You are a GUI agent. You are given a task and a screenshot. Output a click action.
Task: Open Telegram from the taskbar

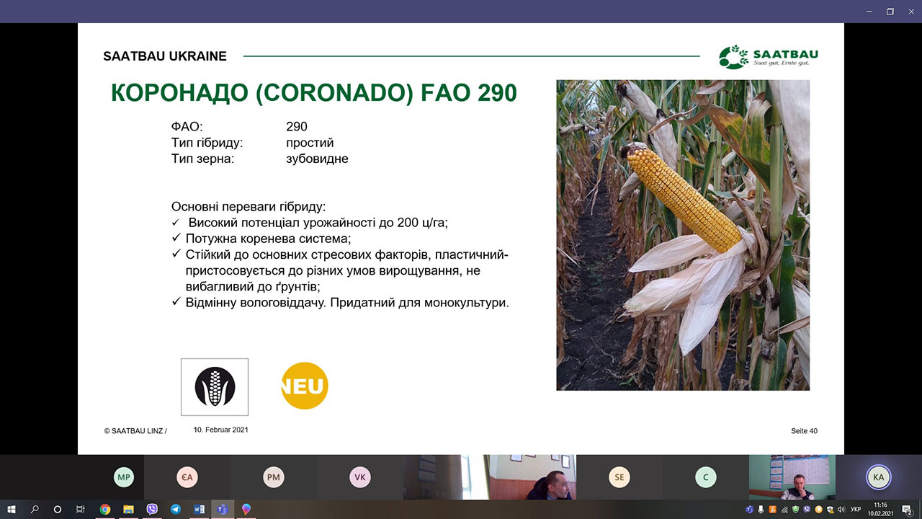point(176,509)
